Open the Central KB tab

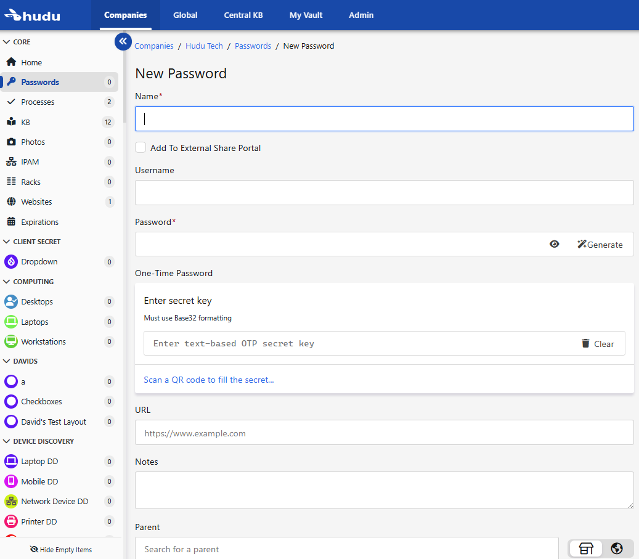coord(243,15)
